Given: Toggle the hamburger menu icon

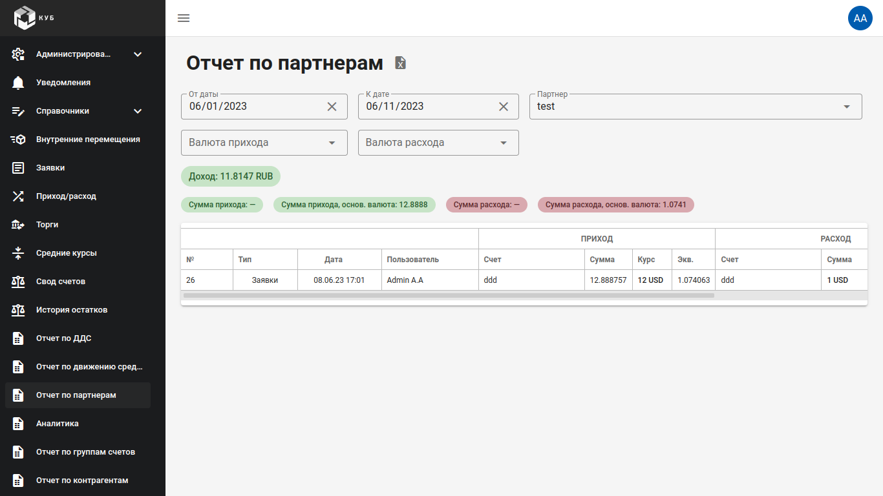Looking at the screenshot, I should [x=184, y=18].
